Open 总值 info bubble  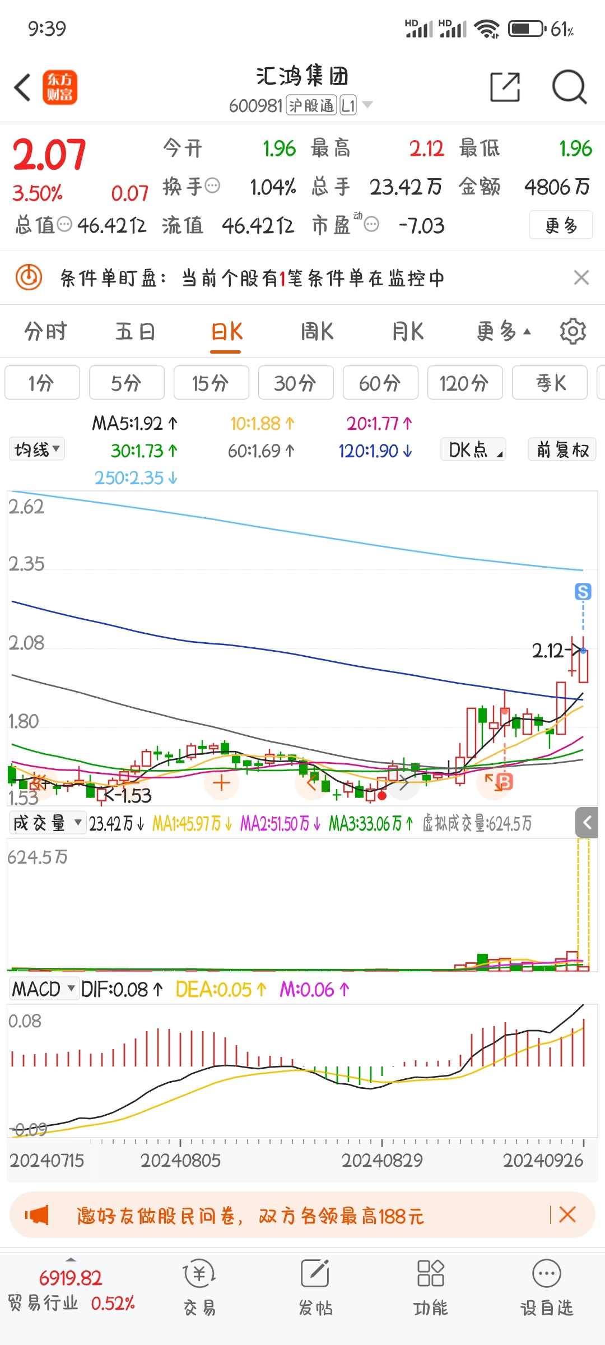[x=65, y=225]
